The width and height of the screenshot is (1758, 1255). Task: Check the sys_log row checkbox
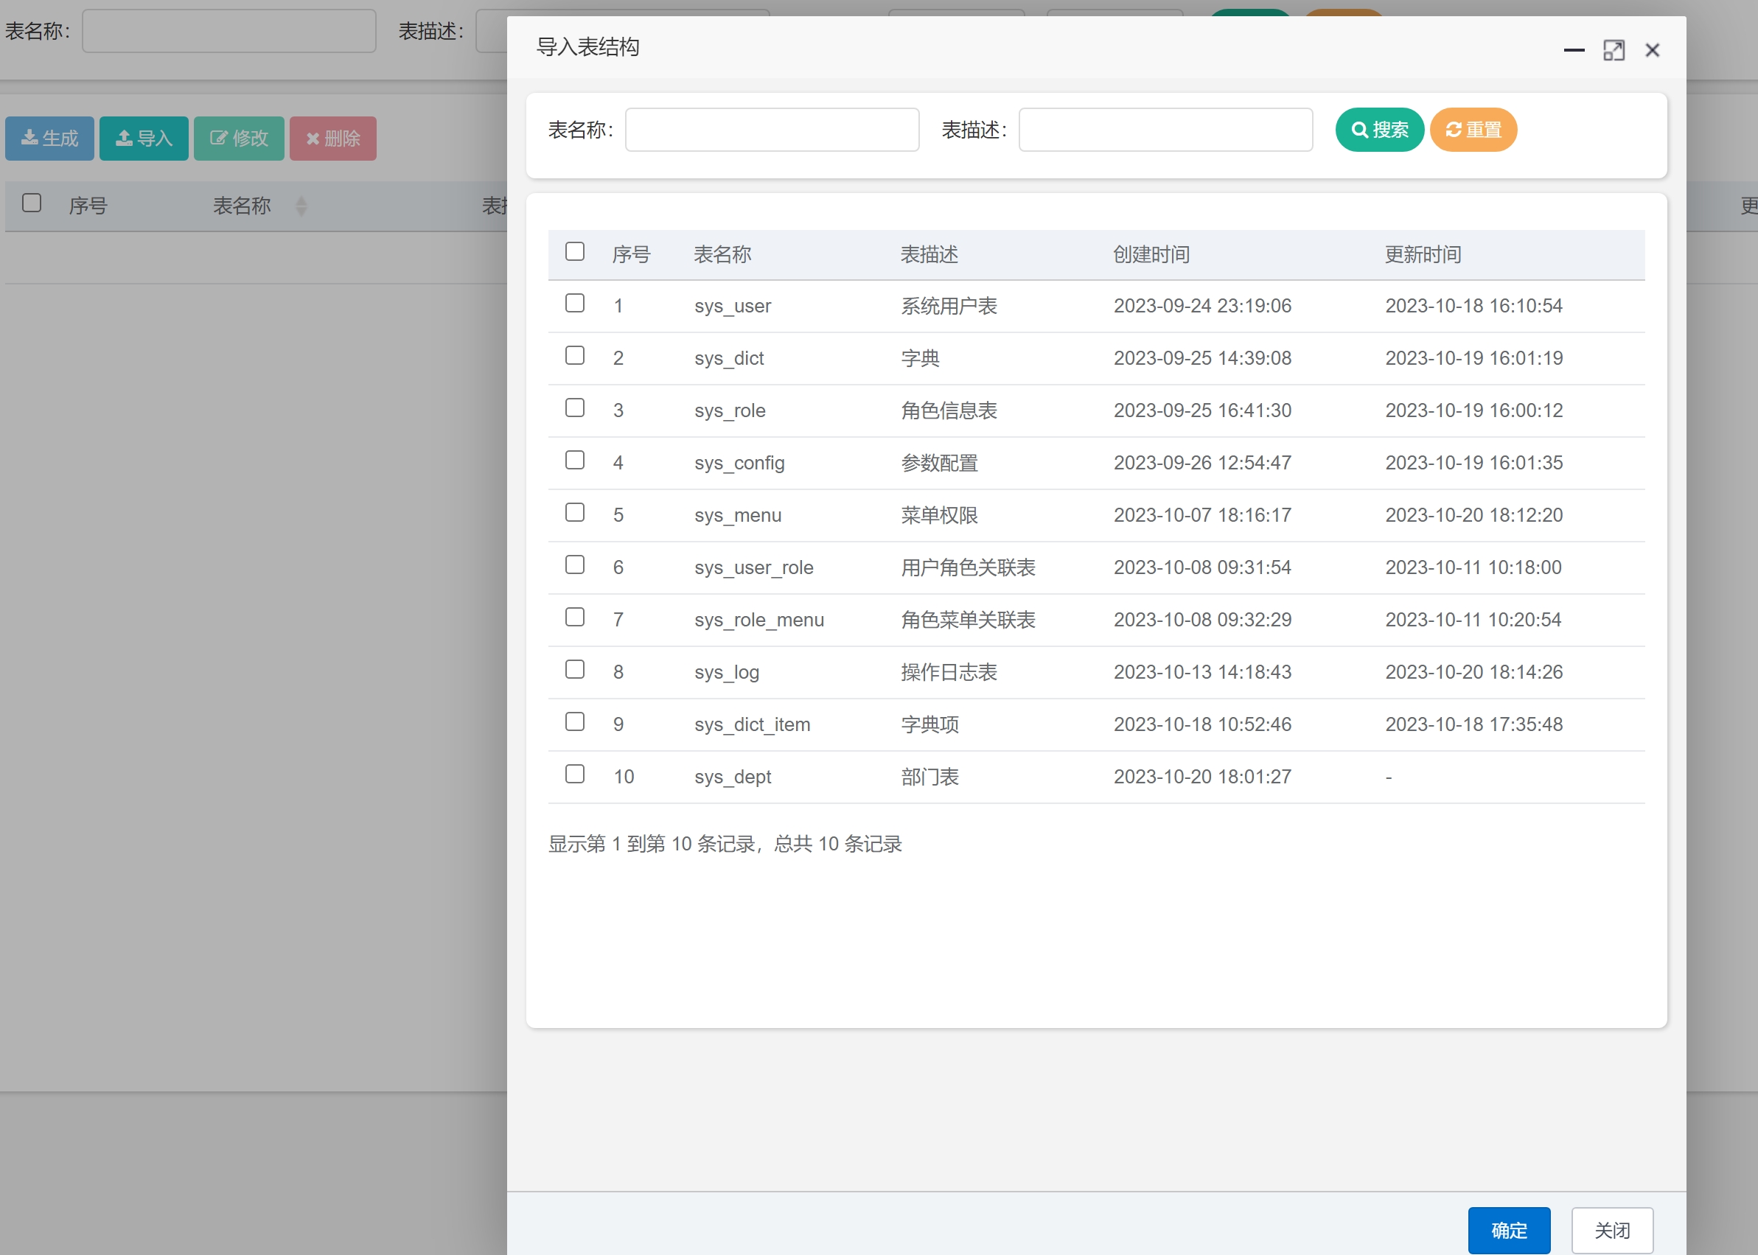(574, 669)
